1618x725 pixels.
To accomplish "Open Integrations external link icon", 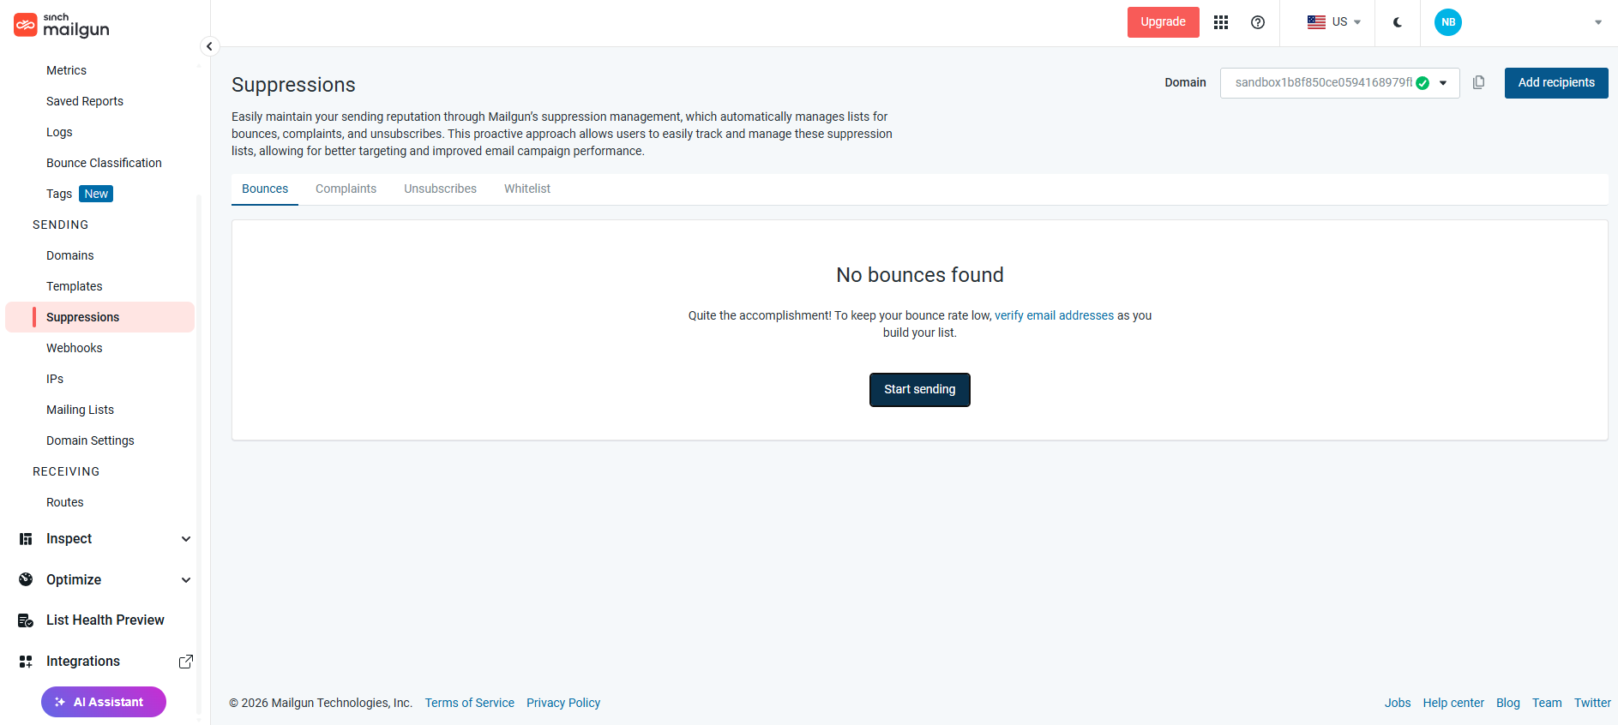I will (x=186, y=662).
